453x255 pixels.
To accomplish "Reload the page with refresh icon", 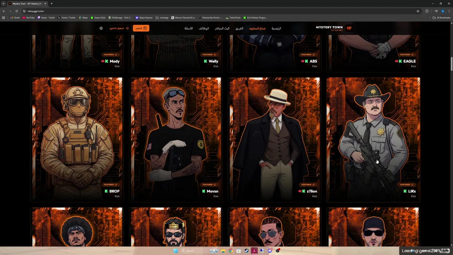I will pos(17,11).
